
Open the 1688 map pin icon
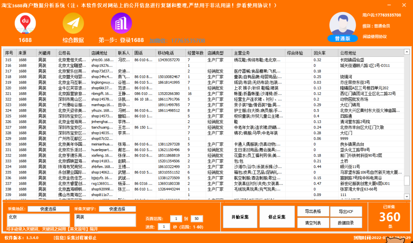coord(25,23)
